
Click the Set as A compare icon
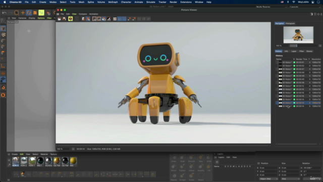129,19
